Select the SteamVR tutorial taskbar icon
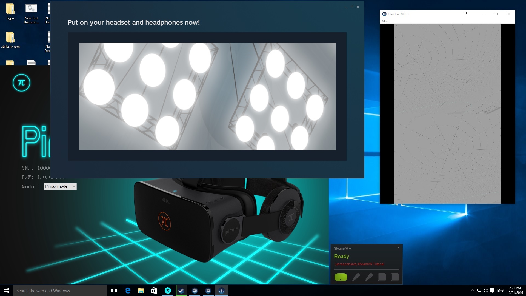Viewport: 526px width, 296px height. click(222, 291)
